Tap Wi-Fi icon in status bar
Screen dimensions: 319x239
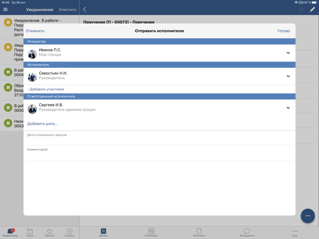tap(296, 2)
